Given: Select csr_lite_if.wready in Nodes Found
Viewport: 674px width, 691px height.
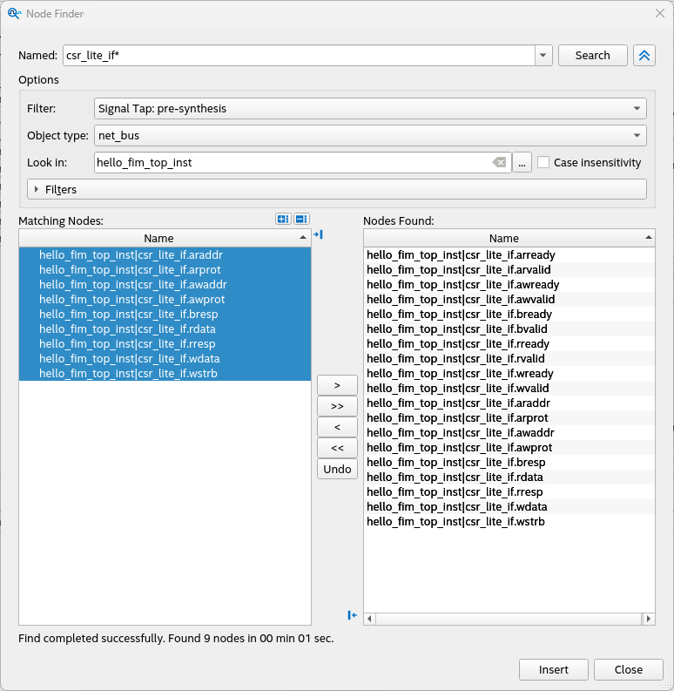Looking at the screenshot, I should (509, 374).
